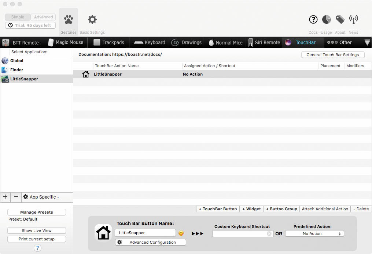Switch to Simple mode
Image resolution: width=372 pixels, height=254 pixels.
[18, 17]
